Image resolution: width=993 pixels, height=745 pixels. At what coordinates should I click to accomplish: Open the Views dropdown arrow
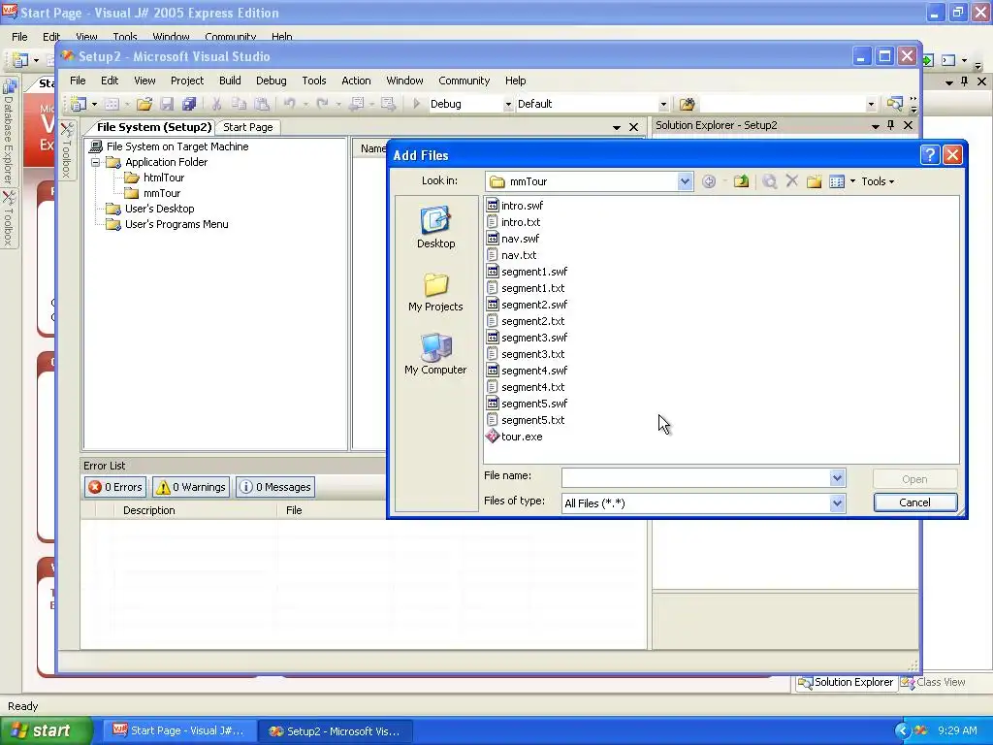pos(852,181)
